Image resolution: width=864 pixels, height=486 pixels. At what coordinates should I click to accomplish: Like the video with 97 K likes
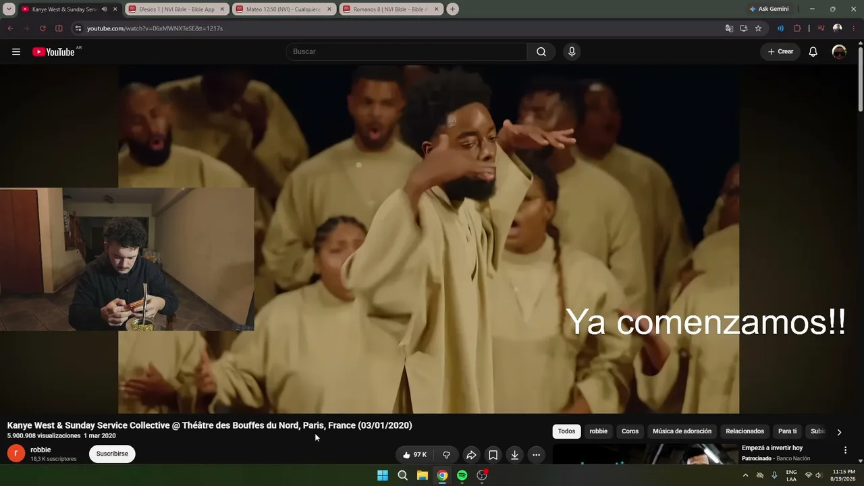pos(415,455)
